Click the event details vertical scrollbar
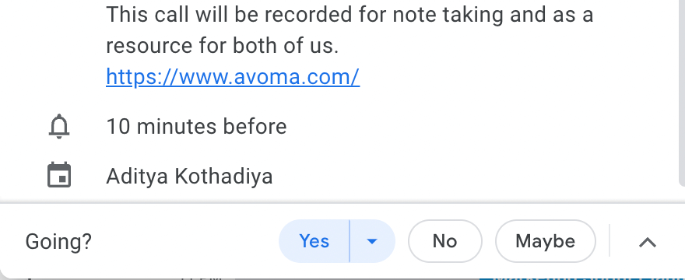The height and width of the screenshot is (280, 685). pos(682,92)
